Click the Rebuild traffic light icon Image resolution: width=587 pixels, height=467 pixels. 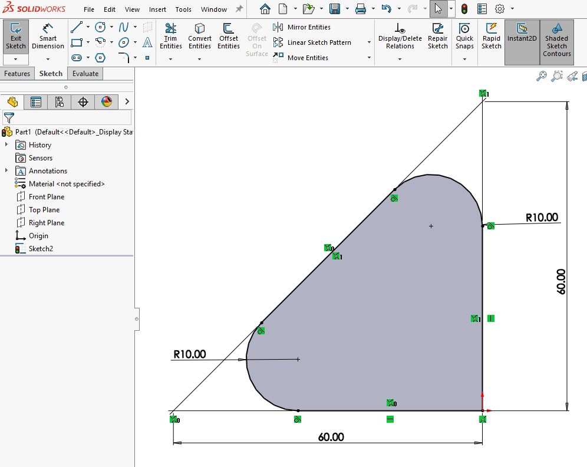tap(464, 9)
